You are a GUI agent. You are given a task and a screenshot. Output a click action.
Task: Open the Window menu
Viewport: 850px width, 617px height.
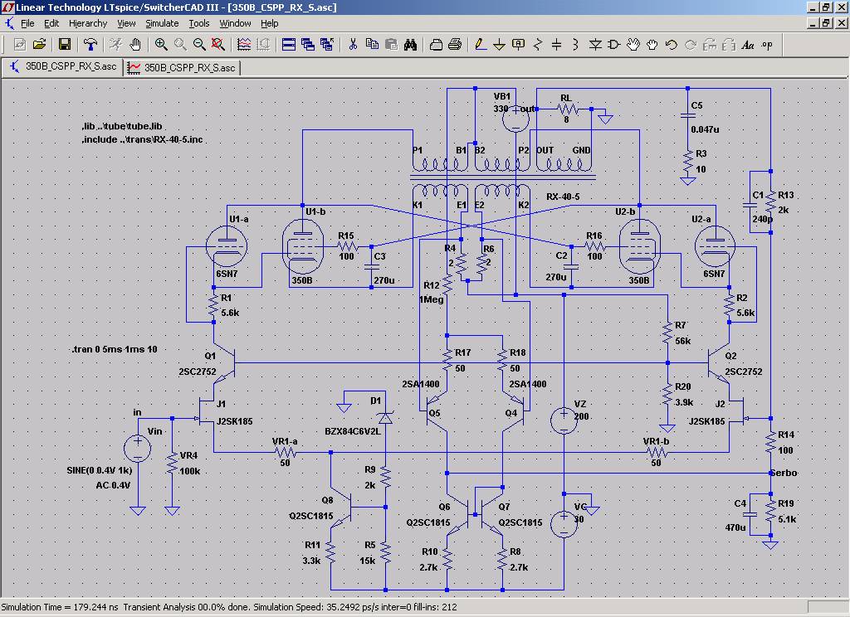(235, 23)
